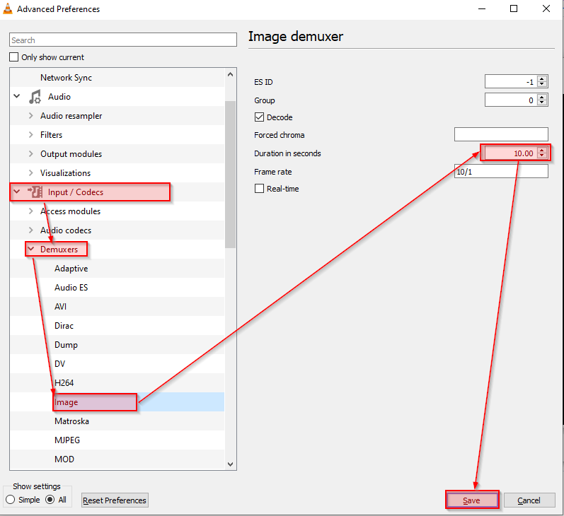Click the Group spinner down arrow
Viewport: 564px width, 516px height.
[x=542, y=103]
